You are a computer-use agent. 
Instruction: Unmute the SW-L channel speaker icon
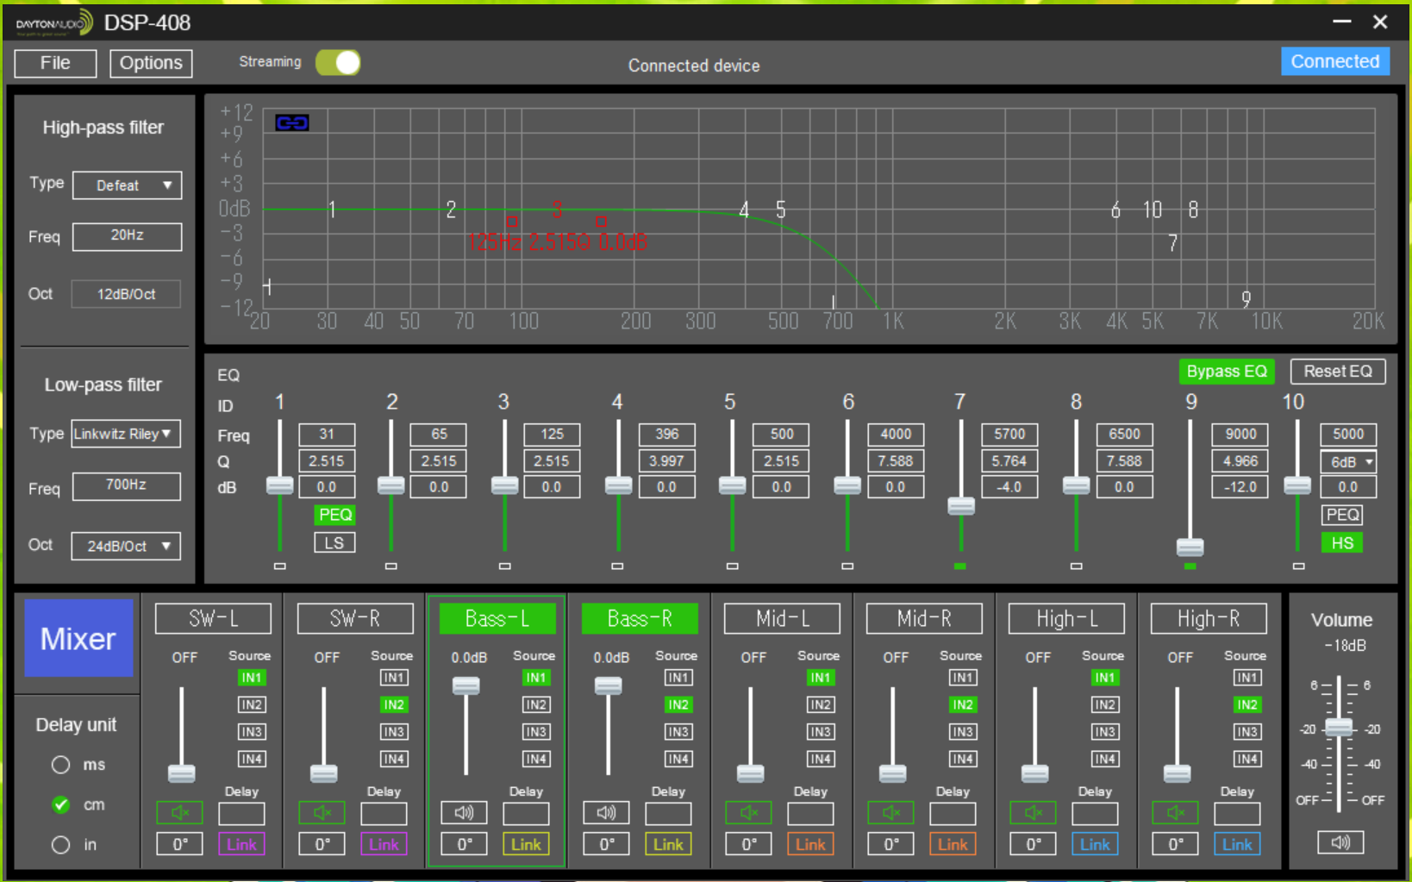(x=179, y=812)
